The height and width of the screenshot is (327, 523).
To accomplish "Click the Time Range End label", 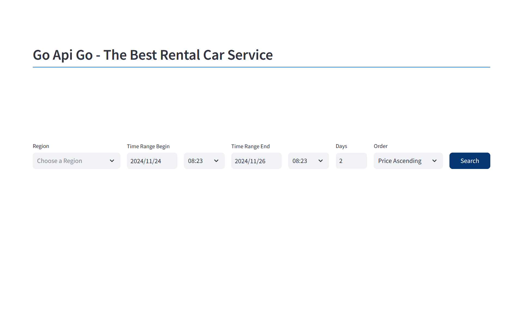I will 250,146.
